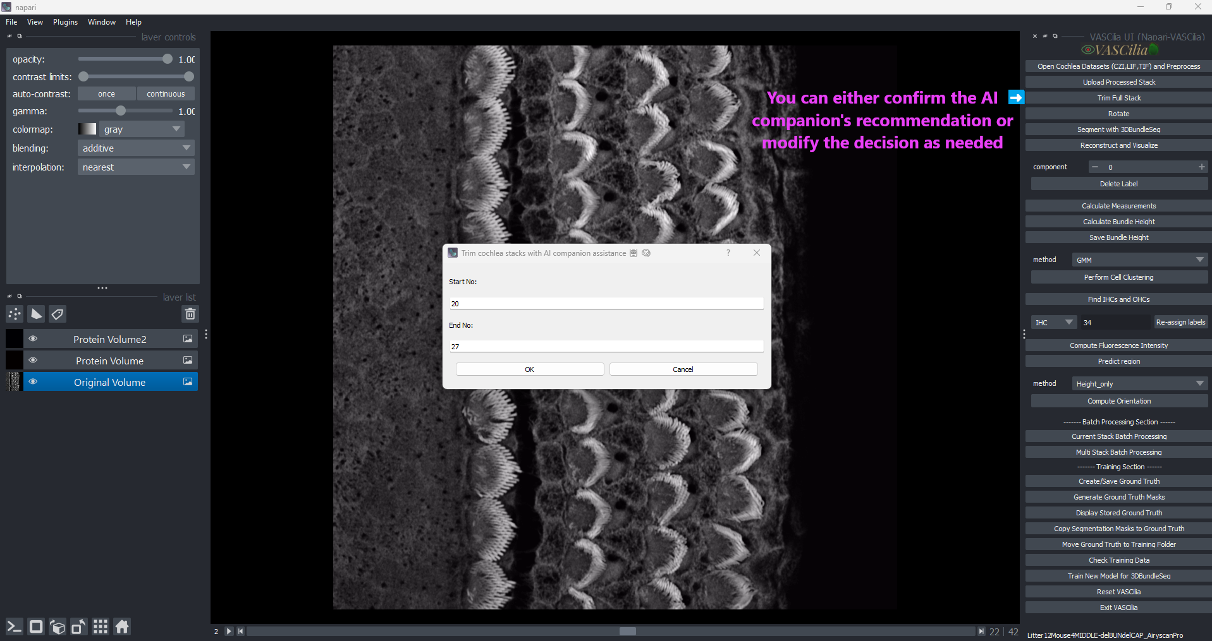Open the Plugins menu
Viewport: 1212px width, 641px height.
tap(65, 21)
